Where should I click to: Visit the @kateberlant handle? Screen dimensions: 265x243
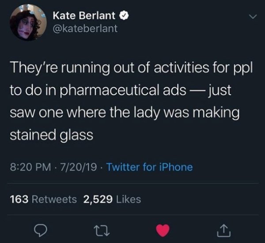pos(85,28)
